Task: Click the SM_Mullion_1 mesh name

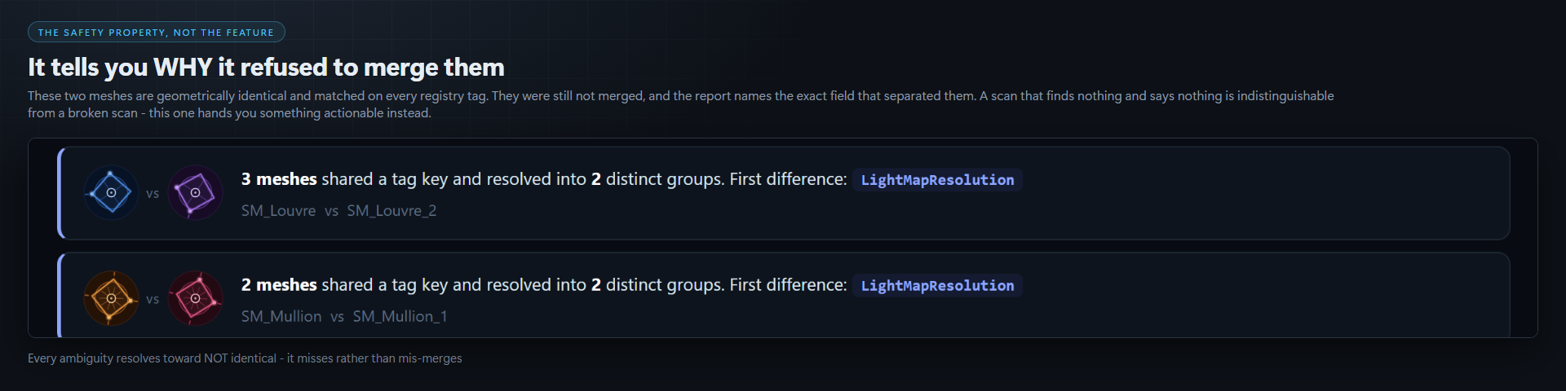Action: [x=400, y=317]
